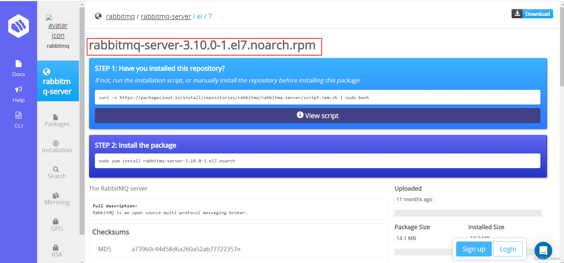Click the globe icon in rabbitmq-server tab
Image resolution: width=564 pixels, height=263 pixels.
coord(47,72)
